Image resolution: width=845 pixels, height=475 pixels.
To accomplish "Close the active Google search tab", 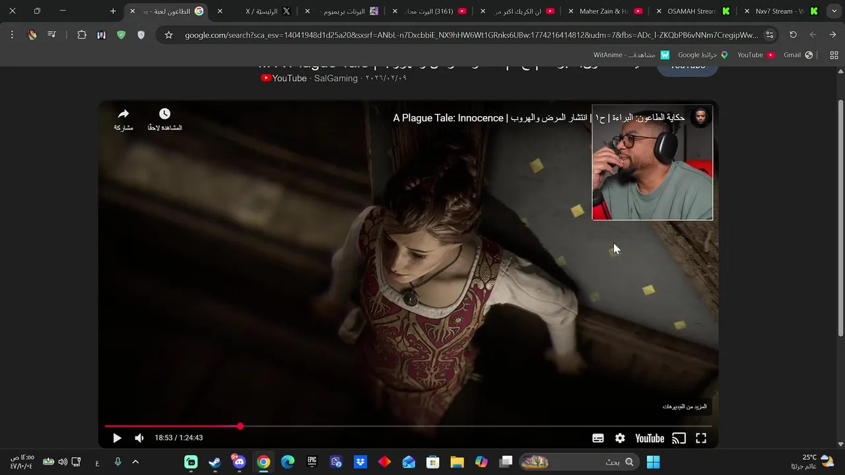I will tap(132, 11).
